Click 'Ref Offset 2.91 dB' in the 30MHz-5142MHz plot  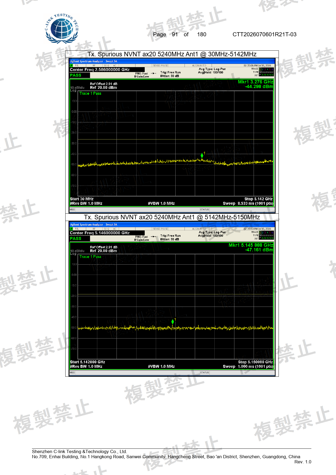coord(104,84)
